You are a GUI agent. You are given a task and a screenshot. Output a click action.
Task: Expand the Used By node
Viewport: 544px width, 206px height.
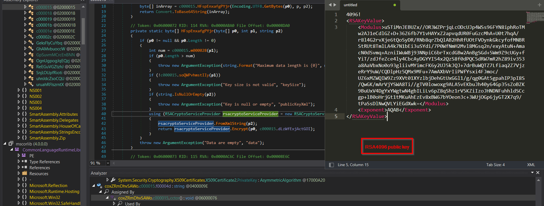pos(114,204)
